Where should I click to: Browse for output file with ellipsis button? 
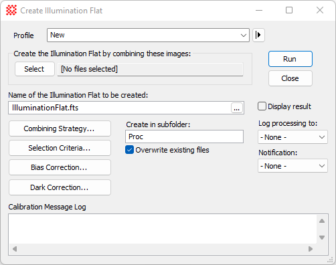(237, 108)
